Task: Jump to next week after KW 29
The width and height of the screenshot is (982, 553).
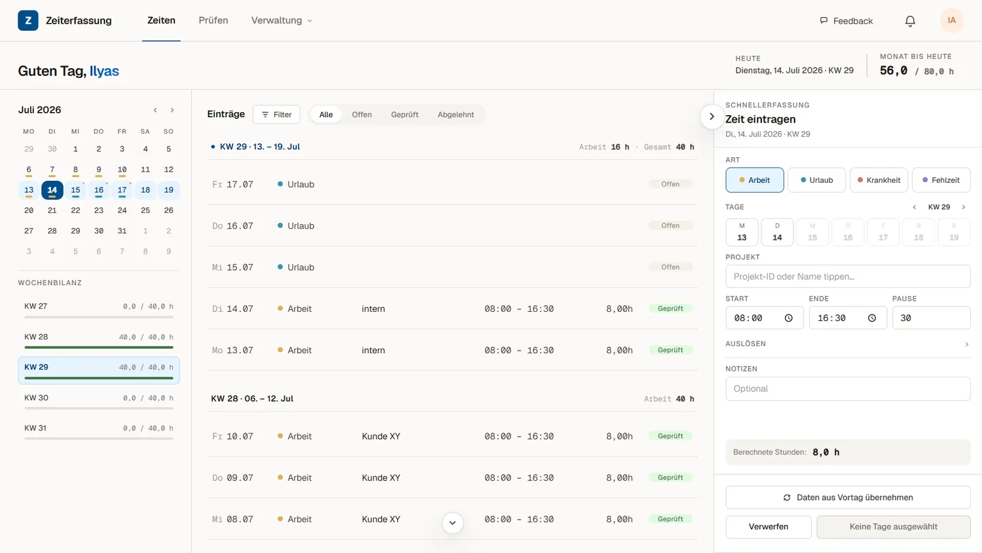Action: pyautogui.click(x=964, y=207)
